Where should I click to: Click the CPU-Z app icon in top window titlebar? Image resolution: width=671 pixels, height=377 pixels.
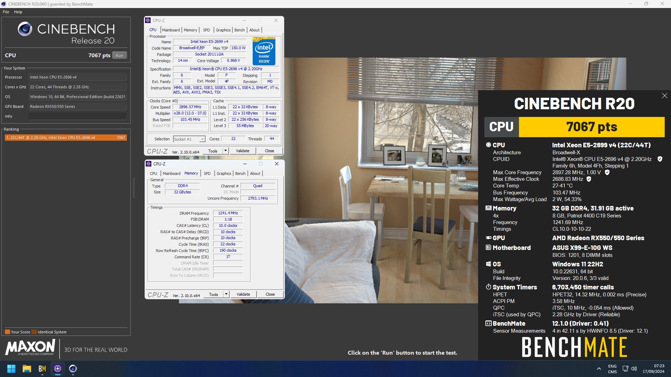click(148, 20)
